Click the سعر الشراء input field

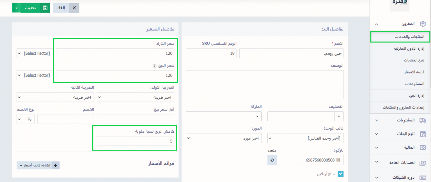(x=115, y=53)
